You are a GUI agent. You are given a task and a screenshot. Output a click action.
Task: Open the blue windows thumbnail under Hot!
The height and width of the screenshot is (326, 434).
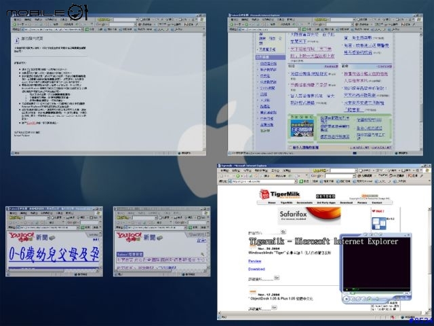coord(379,223)
